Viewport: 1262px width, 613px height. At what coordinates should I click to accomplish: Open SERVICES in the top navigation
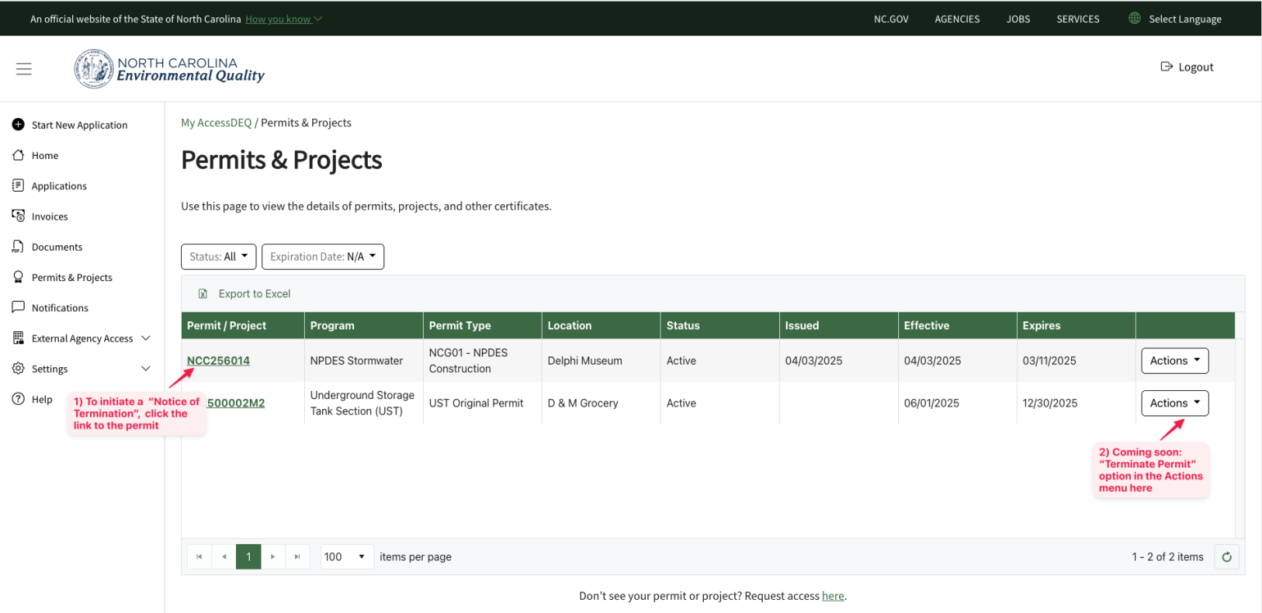[1078, 18]
